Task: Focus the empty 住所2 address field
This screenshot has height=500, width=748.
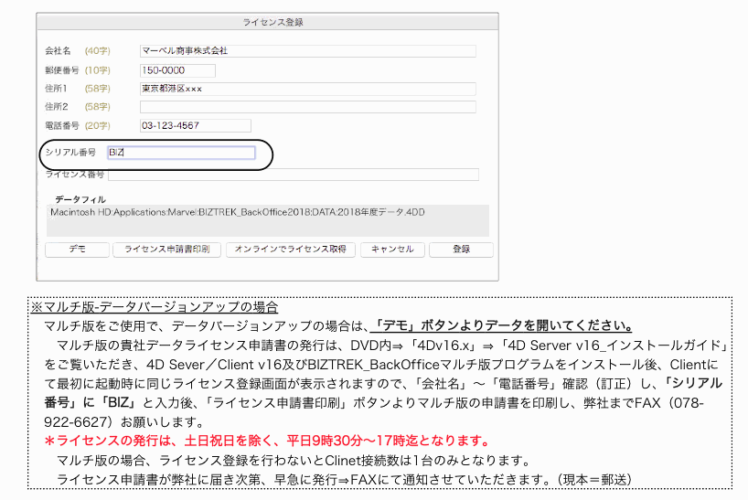Action: tap(307, 107)
